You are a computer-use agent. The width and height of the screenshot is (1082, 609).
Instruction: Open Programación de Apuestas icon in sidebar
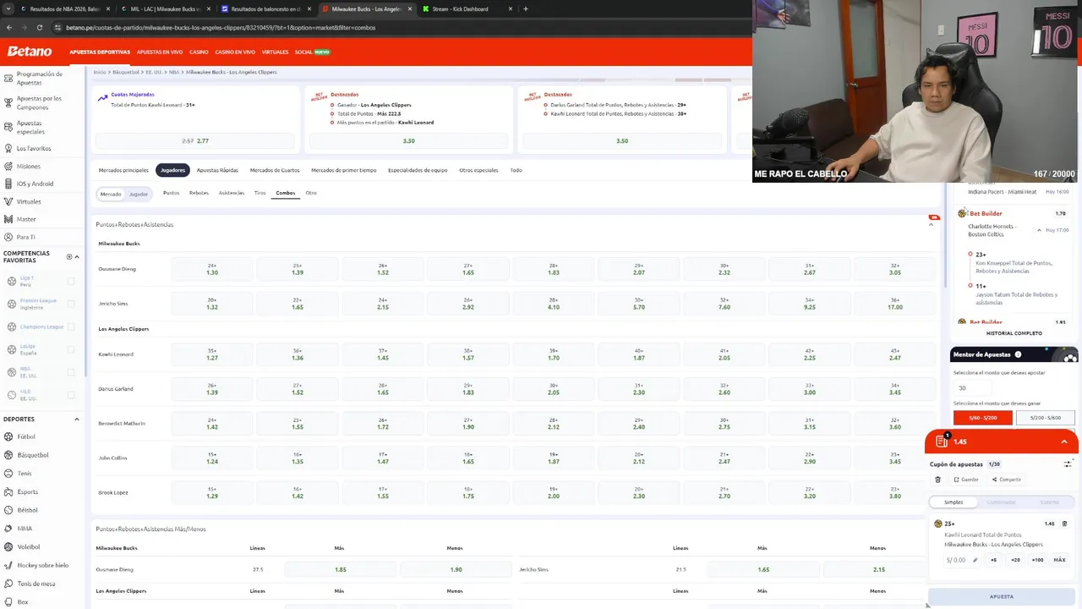[8, 78]
